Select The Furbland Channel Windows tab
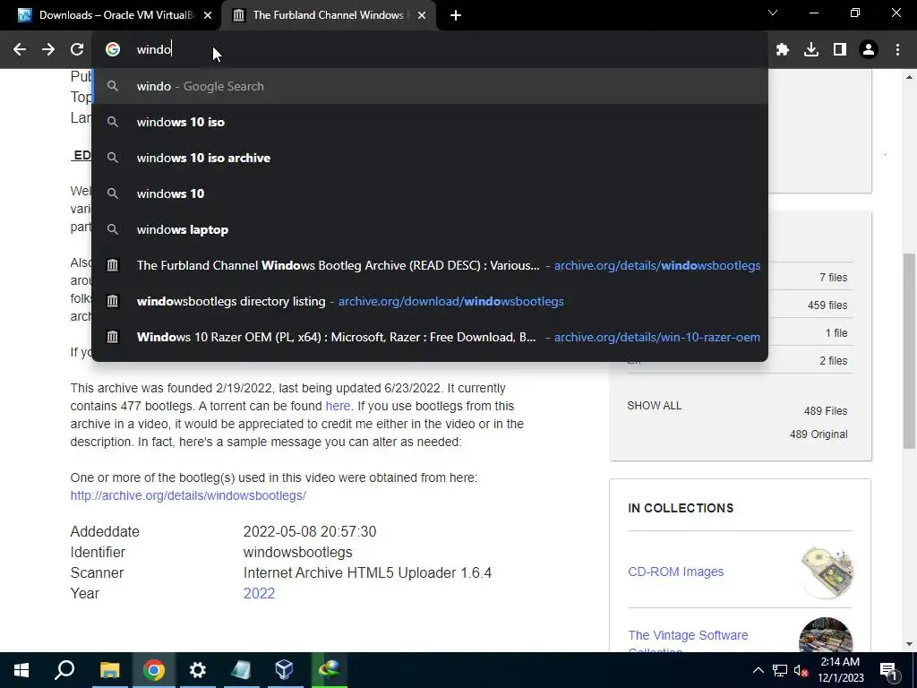917x688 pixels. pos(328,15)
